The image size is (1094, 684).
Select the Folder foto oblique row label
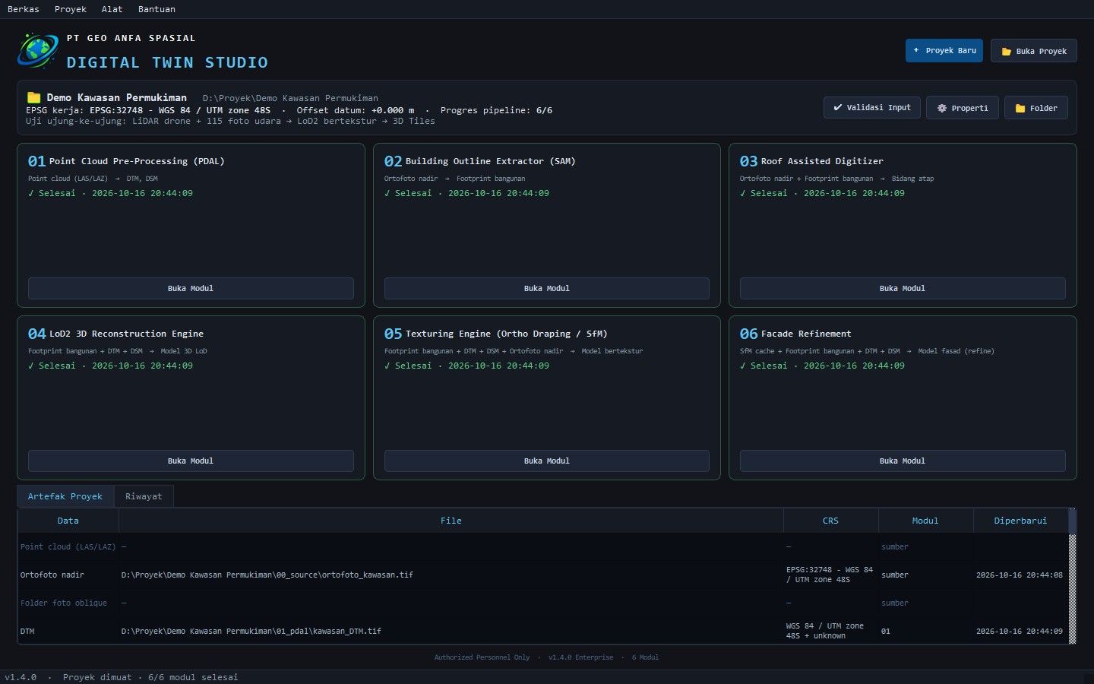(64, 603)
